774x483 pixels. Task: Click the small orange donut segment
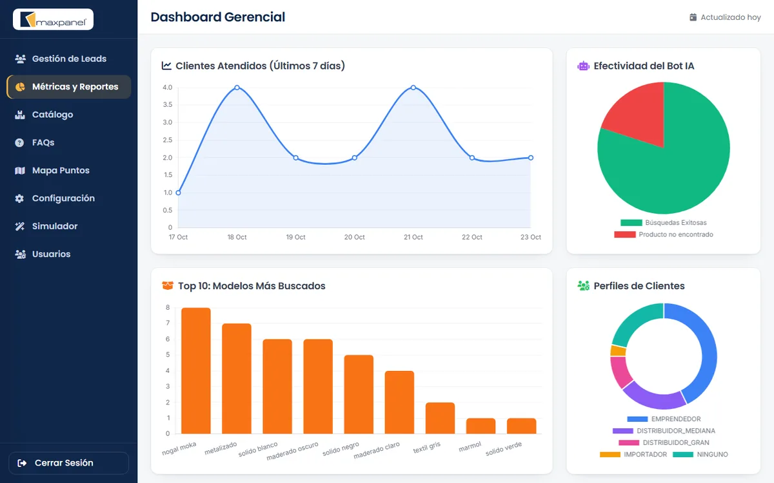(618, 350)
